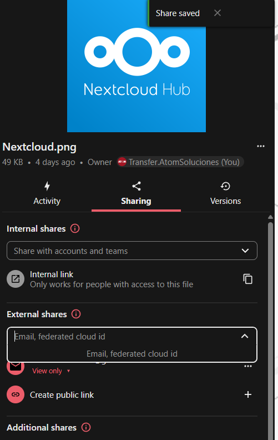Image resolution: width=278 pixels, height=440 pixels.
Task: Focus the Email, federated cloud id field
Action: pyautogui.click(x=126, y=336)
